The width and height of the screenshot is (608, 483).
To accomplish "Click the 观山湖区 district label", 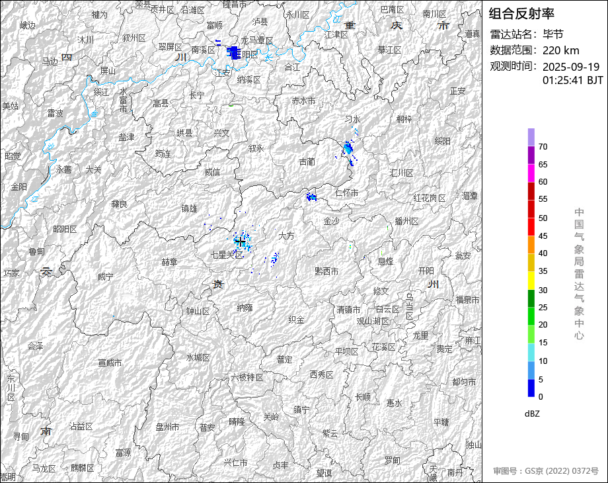I will click(373, 321).
